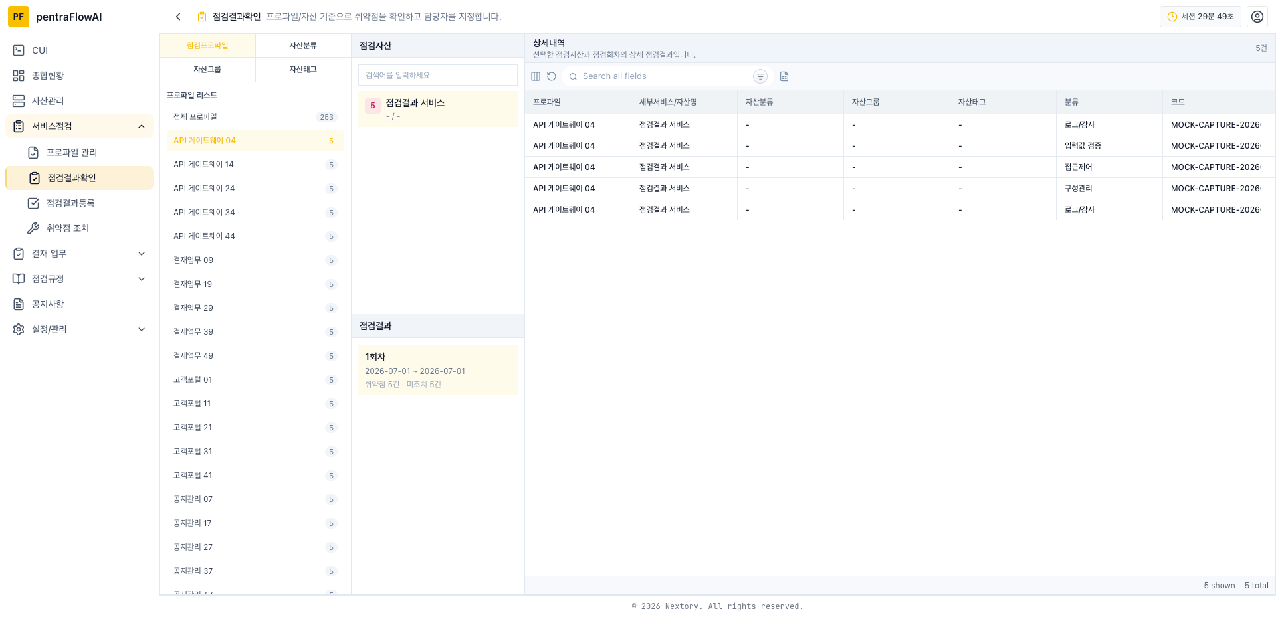The height and width of the screenshot is (617, 1276).
Task: Open 점검결과등록 menu item
Action: 79,203
